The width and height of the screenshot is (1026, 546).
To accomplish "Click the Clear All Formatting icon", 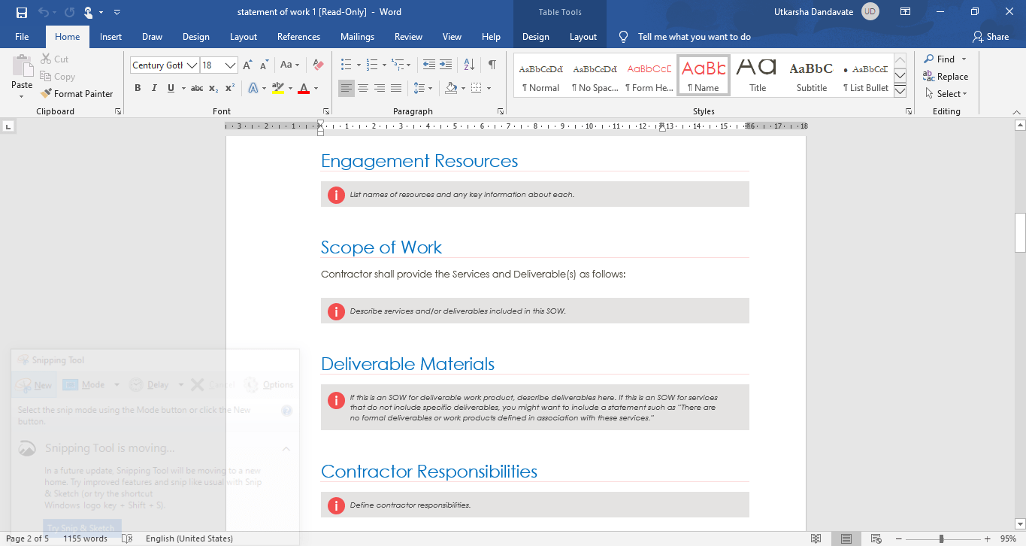I will tap(318, 65).
